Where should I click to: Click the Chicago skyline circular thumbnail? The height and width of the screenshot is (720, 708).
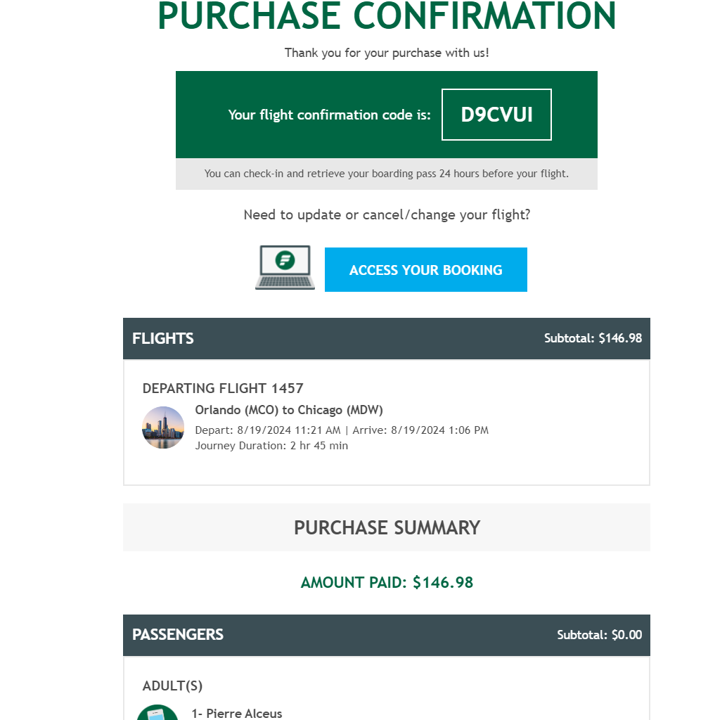(x=163, y=427)
